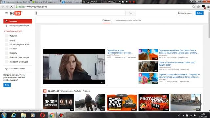210x118 pixels.
Task: Click the recorder pencil draw icon
Action: pyautogui.click(x=127, y=2)
